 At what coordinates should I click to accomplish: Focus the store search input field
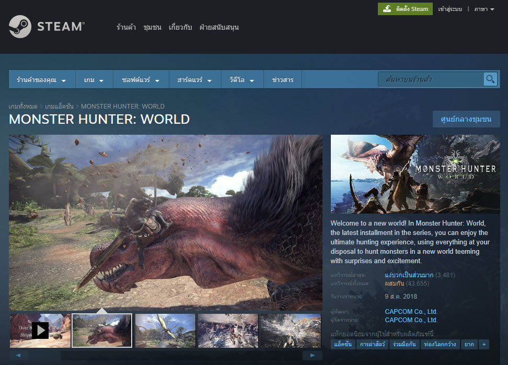point(430,79)
